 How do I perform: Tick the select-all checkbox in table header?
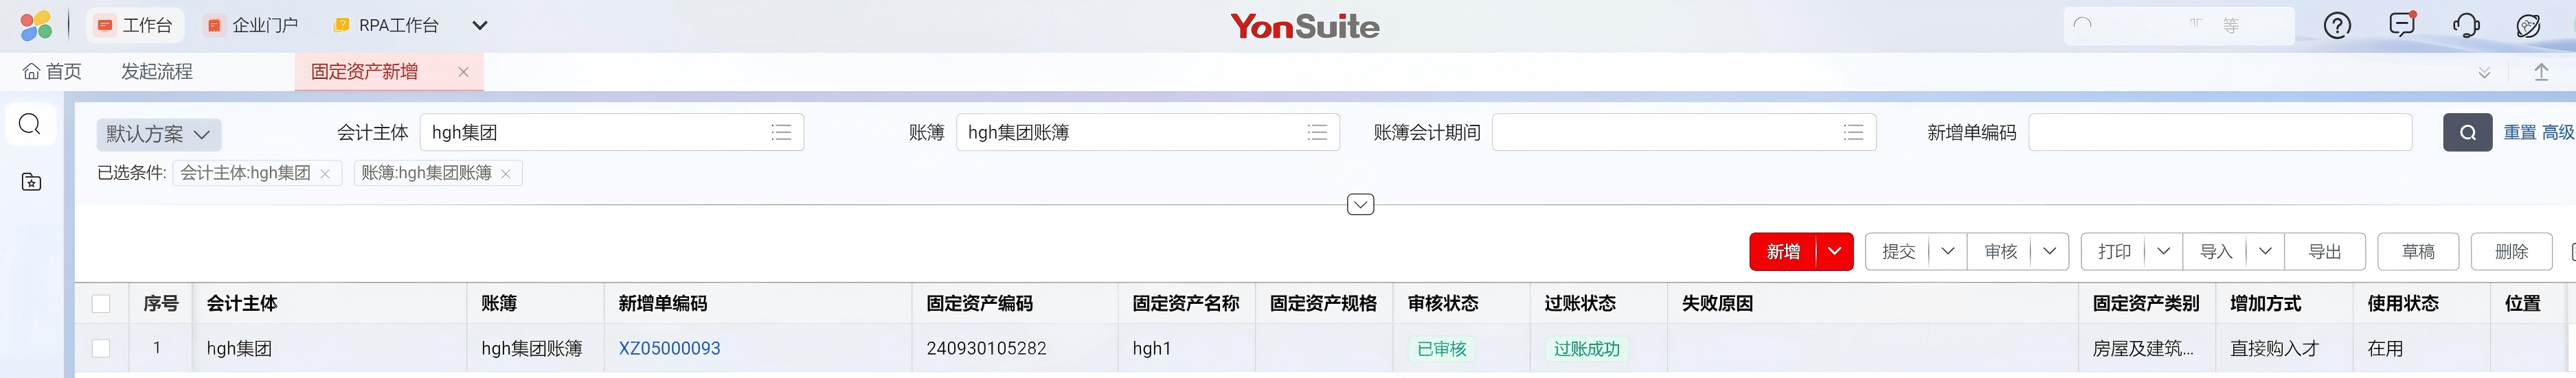[101, 303]
